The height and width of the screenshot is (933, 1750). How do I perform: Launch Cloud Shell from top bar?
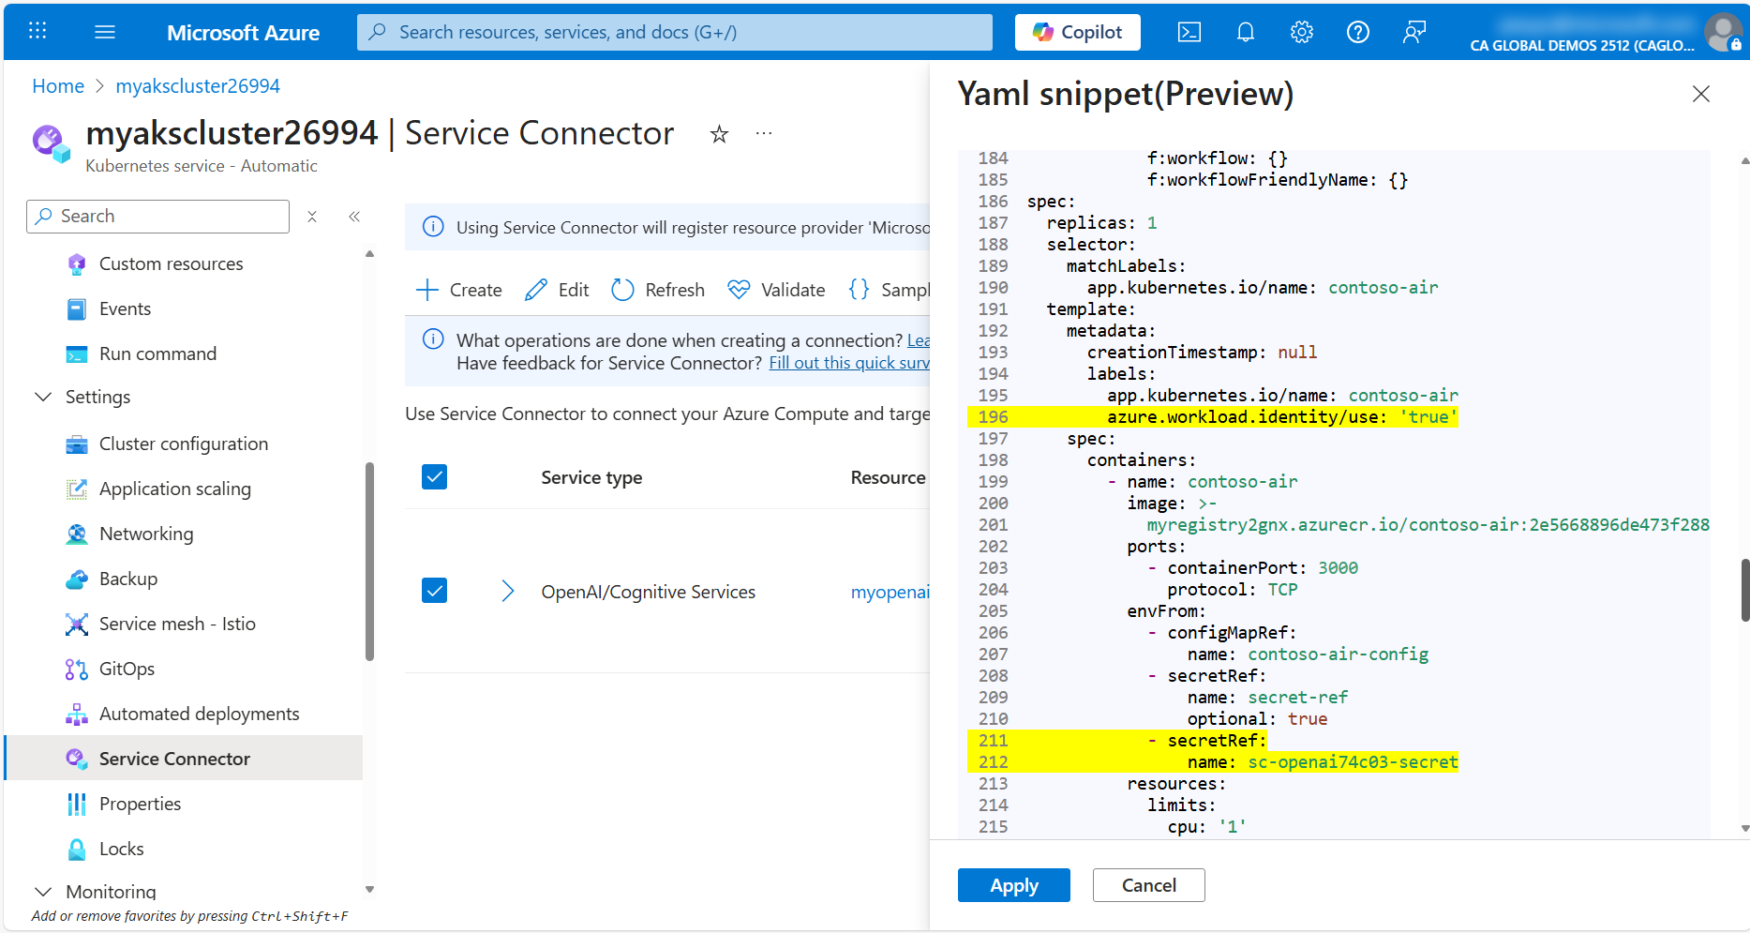tap(1189, 31)
